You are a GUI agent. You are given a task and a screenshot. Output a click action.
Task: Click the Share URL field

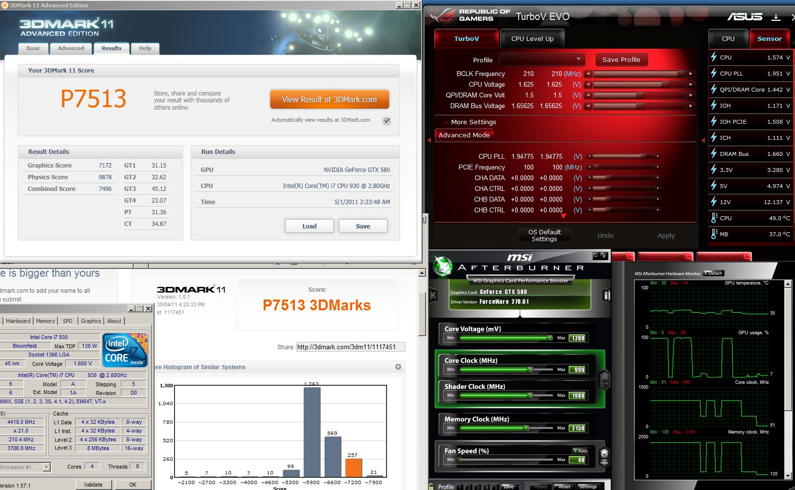pos(351,347)
